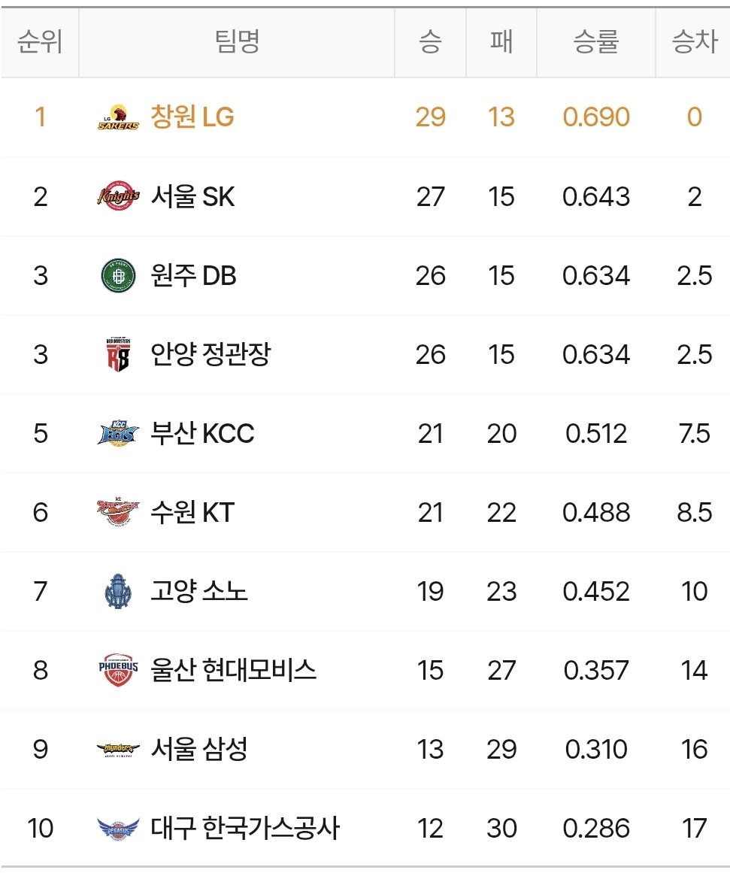Select the 대구 한국가스공사 team name
This screenshot has width=730, height=873.
245,829
